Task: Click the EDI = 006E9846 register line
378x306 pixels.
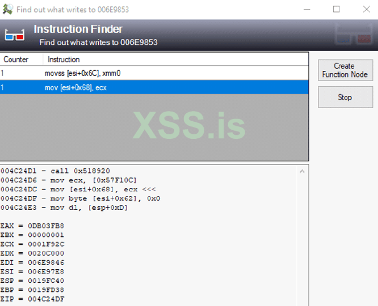Action: click(32, 262)
